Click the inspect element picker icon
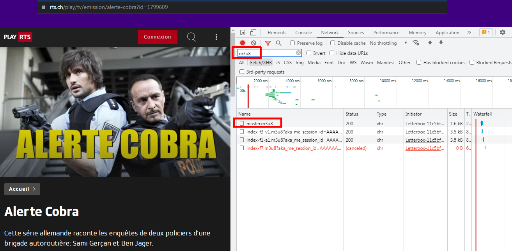This screenshot has width=512, height=251. pyautogui.click(x=243, y=33)
